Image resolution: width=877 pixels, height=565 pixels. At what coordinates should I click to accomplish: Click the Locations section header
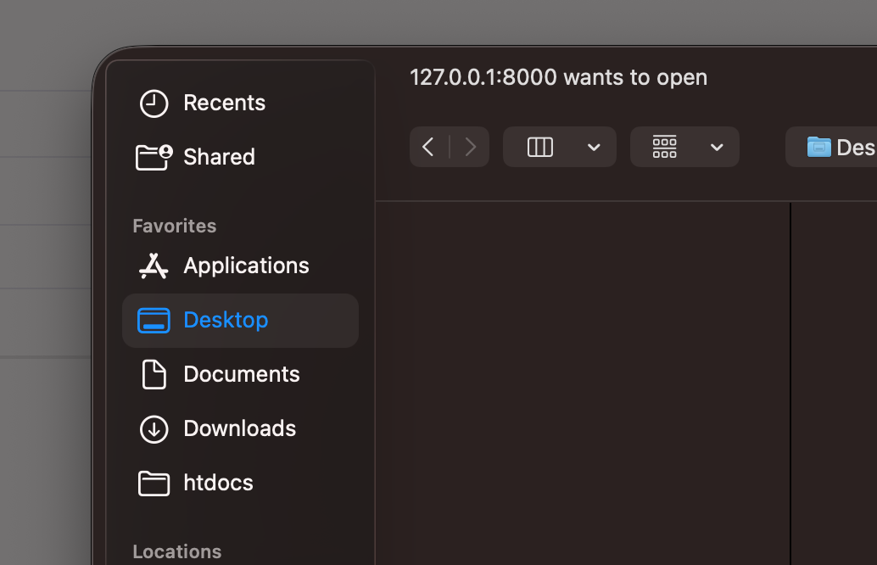177,551
